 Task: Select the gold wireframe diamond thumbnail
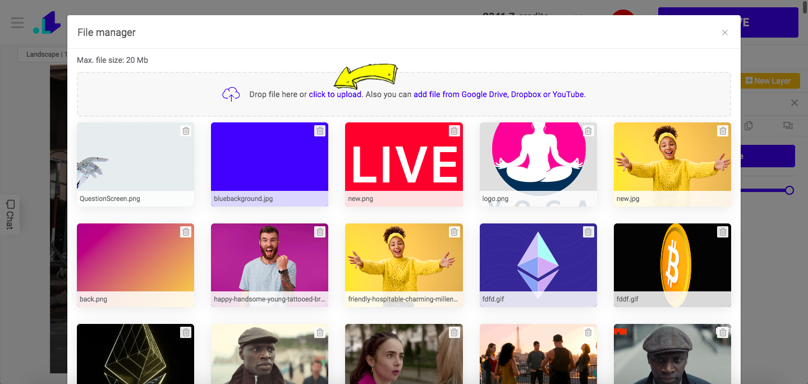135,354
